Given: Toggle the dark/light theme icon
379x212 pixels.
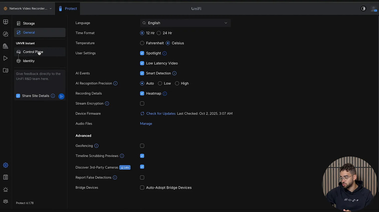Looking at the screenshot, I should click(363, 9).
